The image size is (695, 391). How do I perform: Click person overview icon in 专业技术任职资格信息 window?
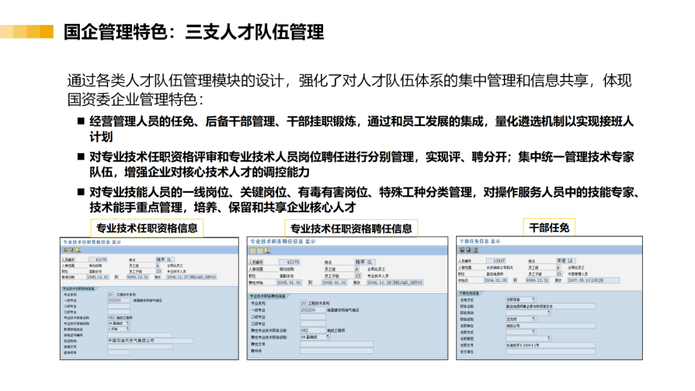pyautogui.click(x=78, y=250)
